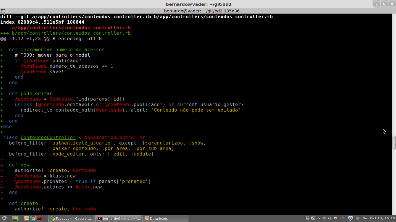Click the 'def create' line
The width and height of the screenshot is (396, 222).
pos(23,203)
